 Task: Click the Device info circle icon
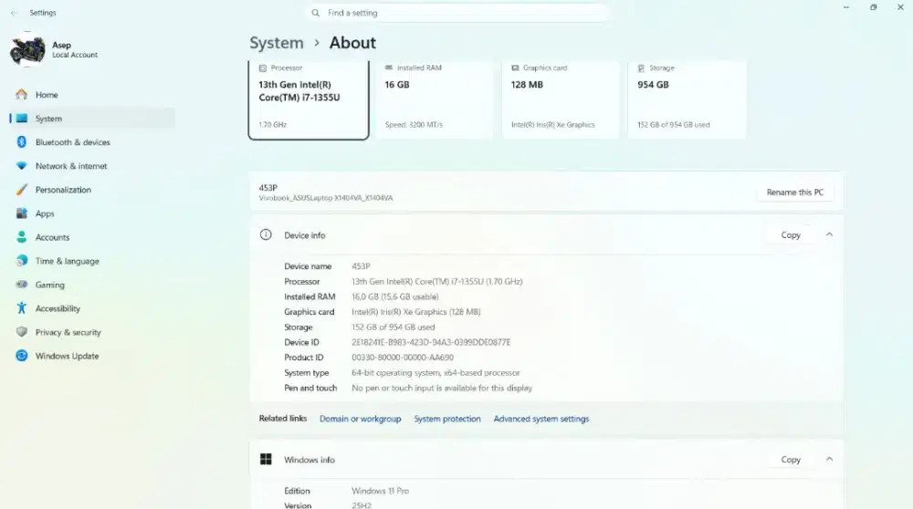[266, 235]
